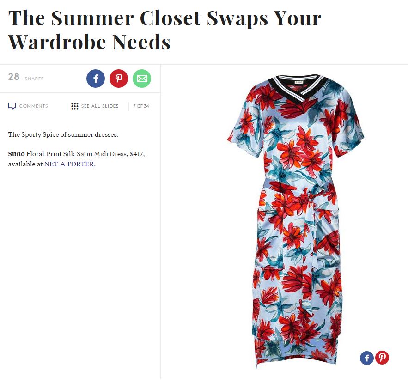Click the bold Suno brand name
The height and width of the screenshot is (383, 408).
pyautogui.click(x=16, y=154)
